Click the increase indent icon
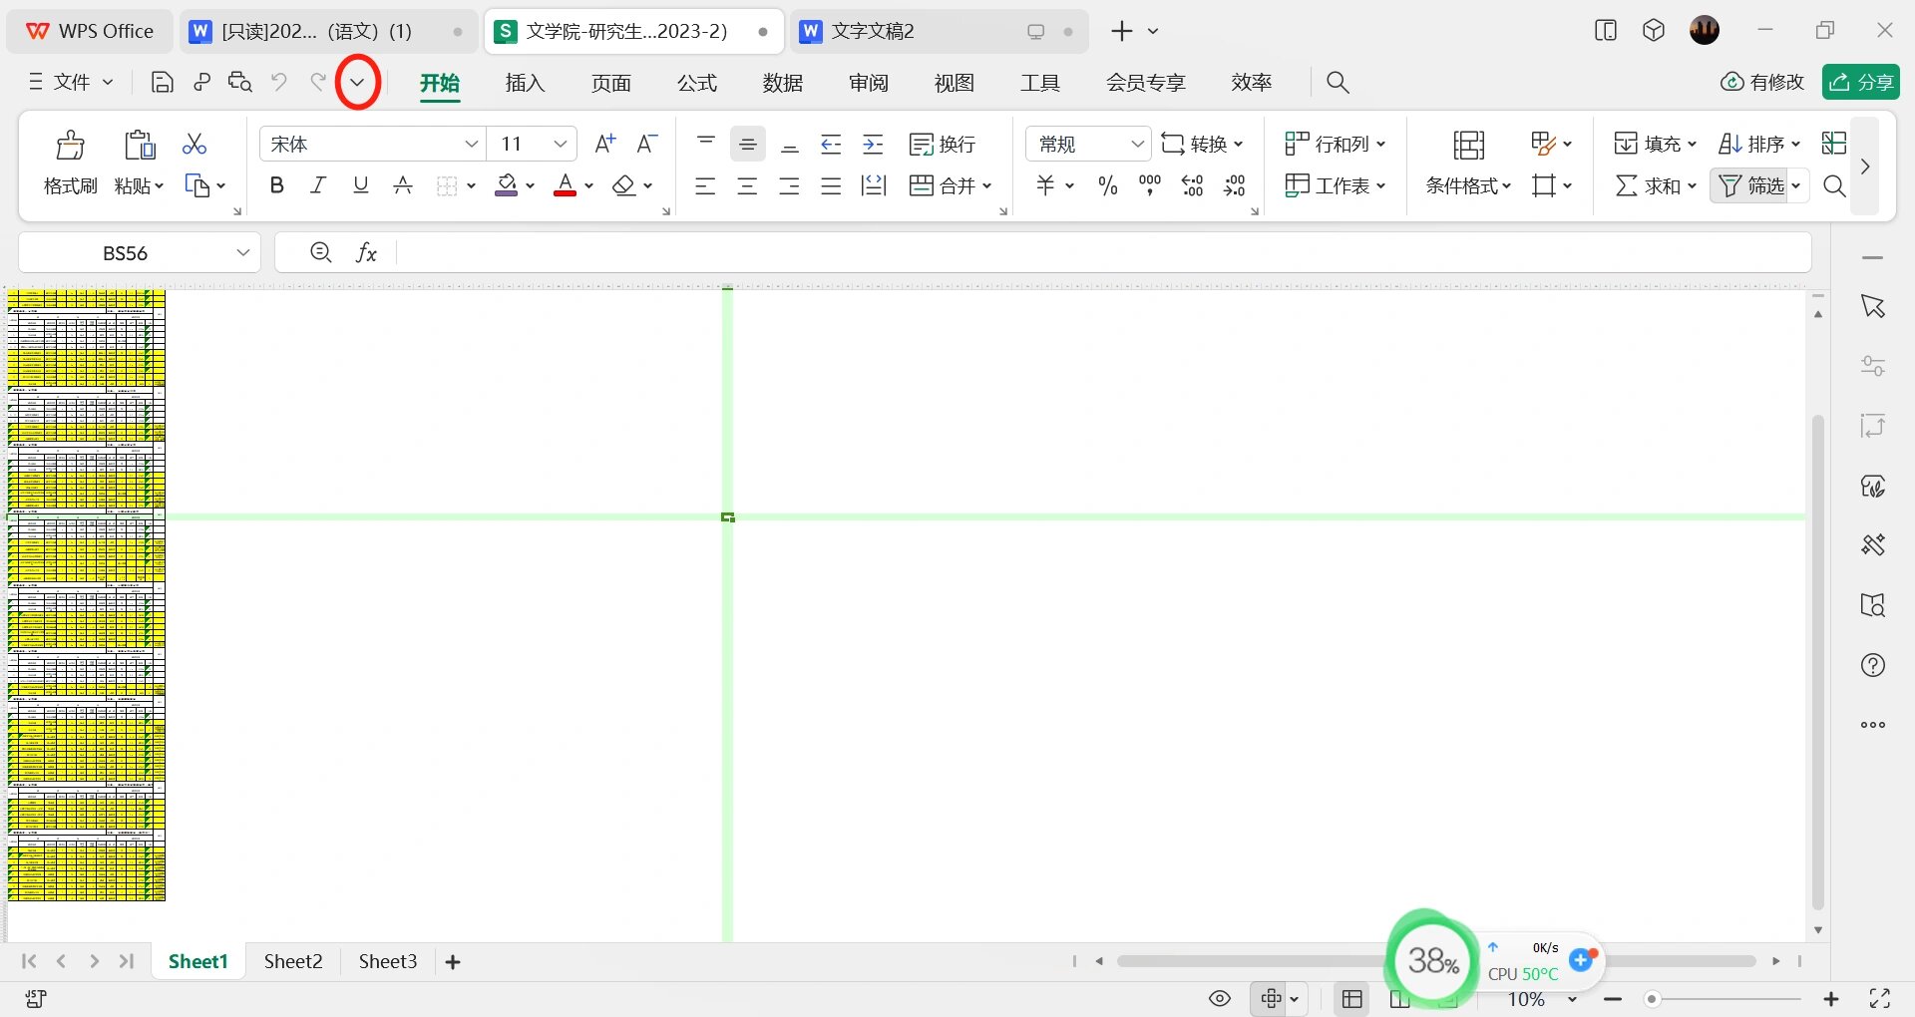This screenshot has width=1915, height=1017. 873,145
